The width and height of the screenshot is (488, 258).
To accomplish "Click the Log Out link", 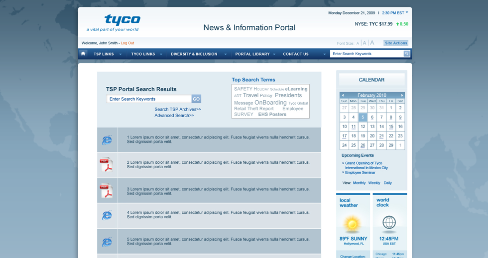I will (x=127, y=43).
